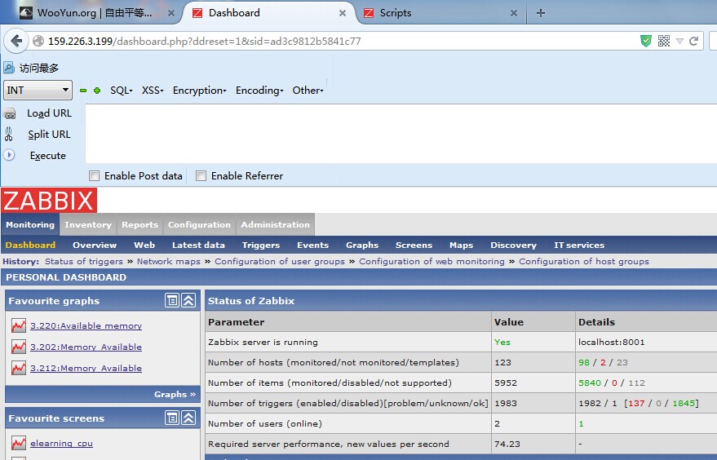Screen dimensions: 717x460
Task: Click the address bar URL field
Action: click(x=339, y=41)
